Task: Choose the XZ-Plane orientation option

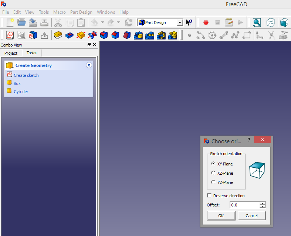Action: (213, 173)
